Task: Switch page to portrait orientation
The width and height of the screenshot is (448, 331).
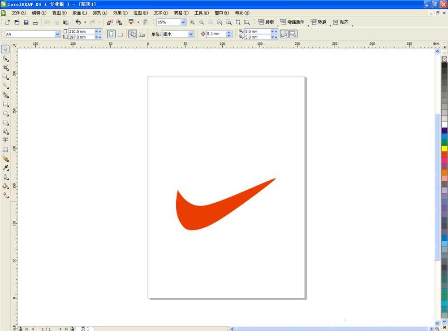Action: pos(111,34)
